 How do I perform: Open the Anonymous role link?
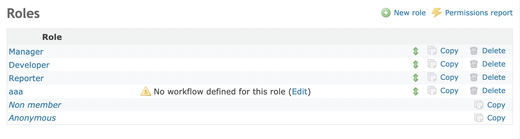(x=32, y=118)
